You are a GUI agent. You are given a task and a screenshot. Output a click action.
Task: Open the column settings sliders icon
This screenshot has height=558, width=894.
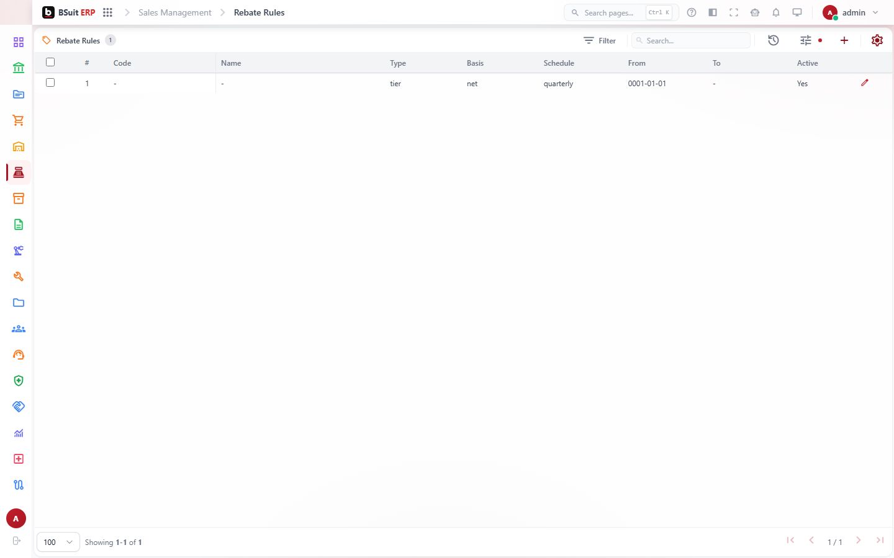806,40
